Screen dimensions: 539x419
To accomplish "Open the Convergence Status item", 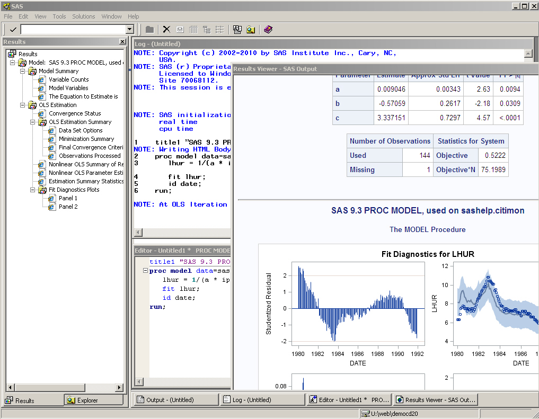I will 75,113.
